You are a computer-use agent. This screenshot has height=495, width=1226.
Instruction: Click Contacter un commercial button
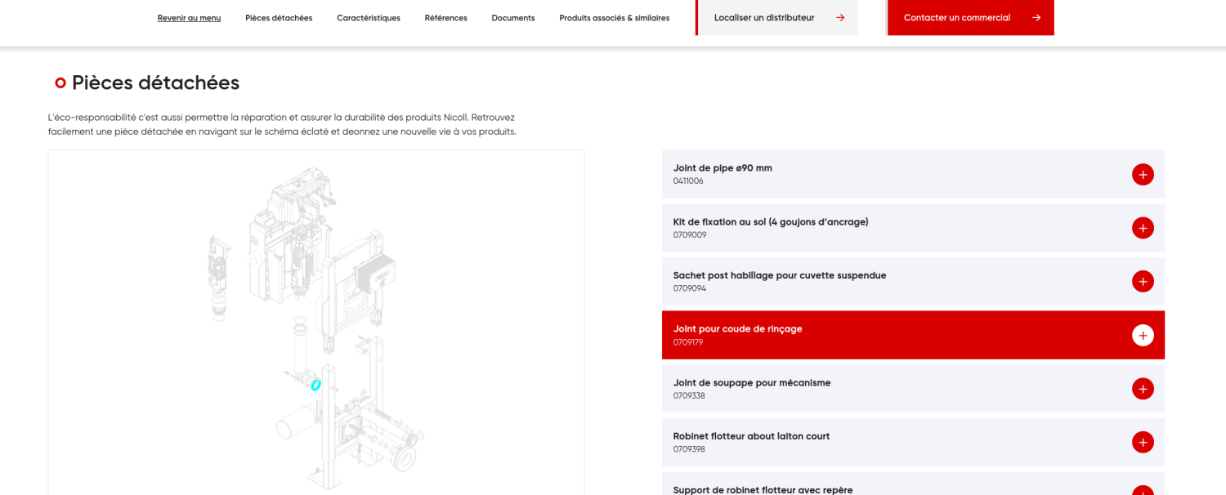tap(970, 17)
